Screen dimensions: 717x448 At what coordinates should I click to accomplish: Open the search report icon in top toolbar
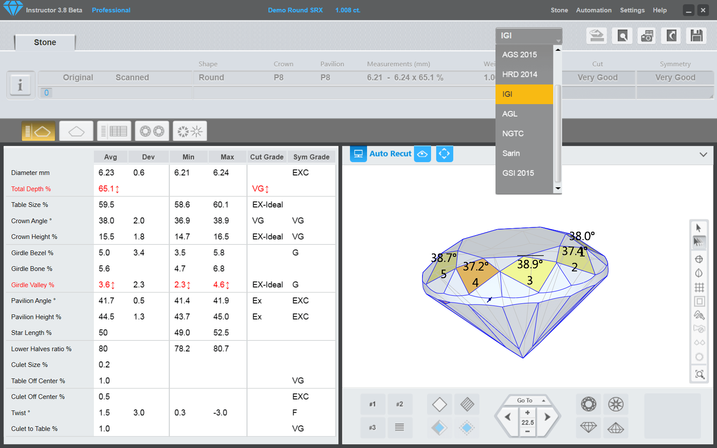coord(622,36)
